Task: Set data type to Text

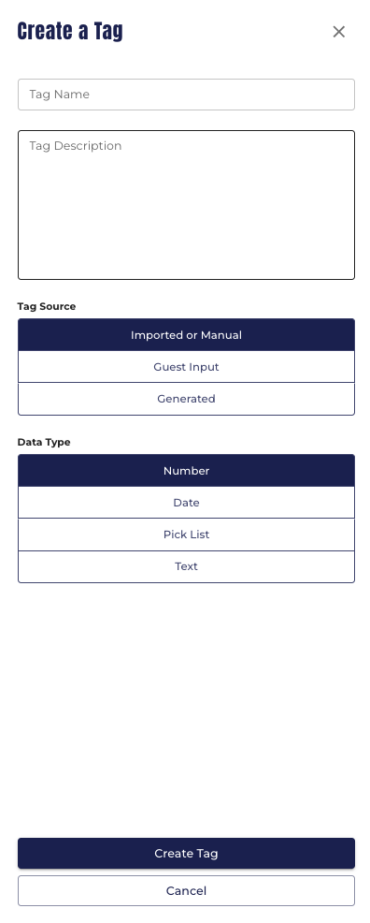Action: (186, 566)
